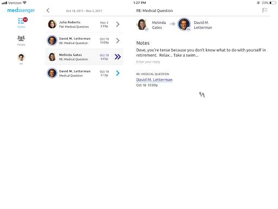The height and width of the screenshot is (209, 278).
Task: Click the Nov 3 2:59p timestamp
Action: (104, 24)
